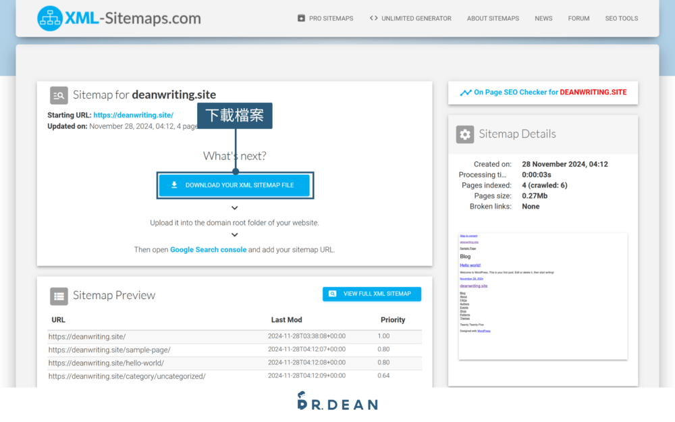Click the website preview thumbnail
This screenshot has width=675, height=422.
[543, 296]
